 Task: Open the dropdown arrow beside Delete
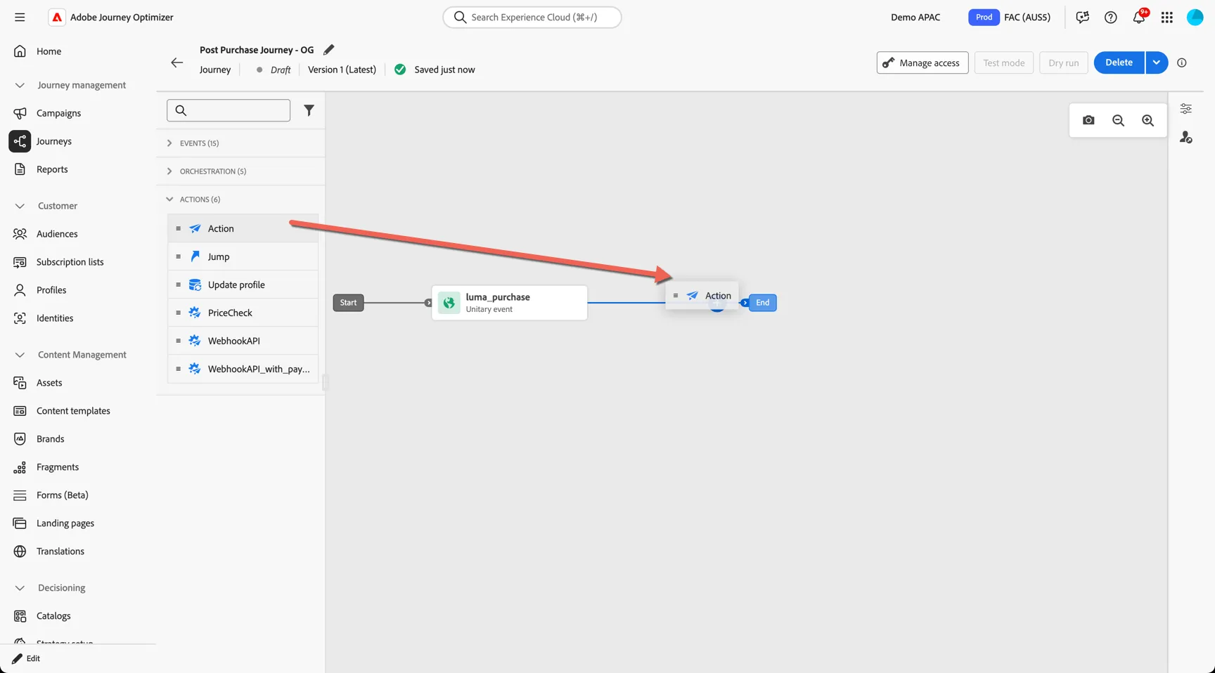pyautogui.click(x=1156, y=63)
